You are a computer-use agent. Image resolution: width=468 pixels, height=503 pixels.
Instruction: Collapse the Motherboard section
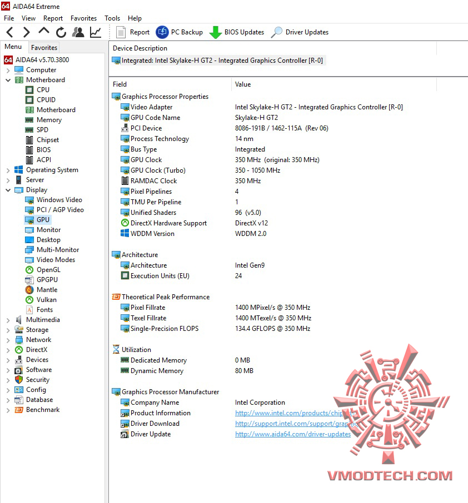8,80
